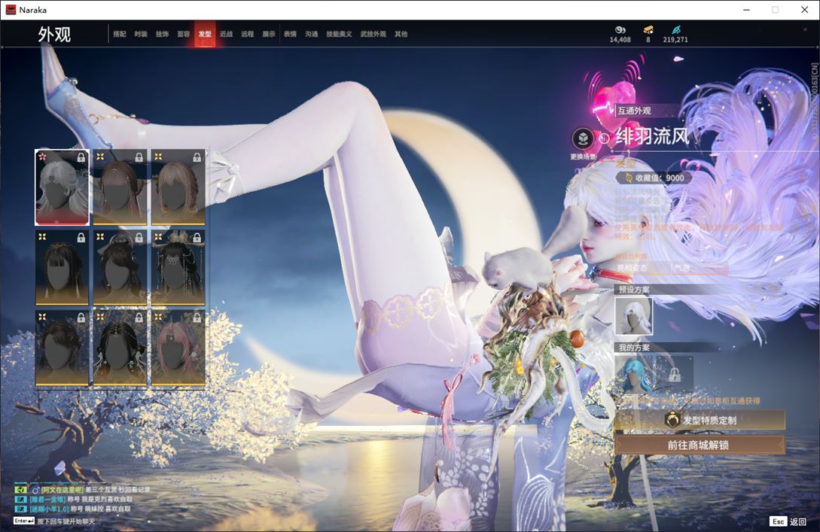Click the info icon beside 绯羽流风
Image resolution: width=820 pixels, height=532 pixels.
pos(604,138)
